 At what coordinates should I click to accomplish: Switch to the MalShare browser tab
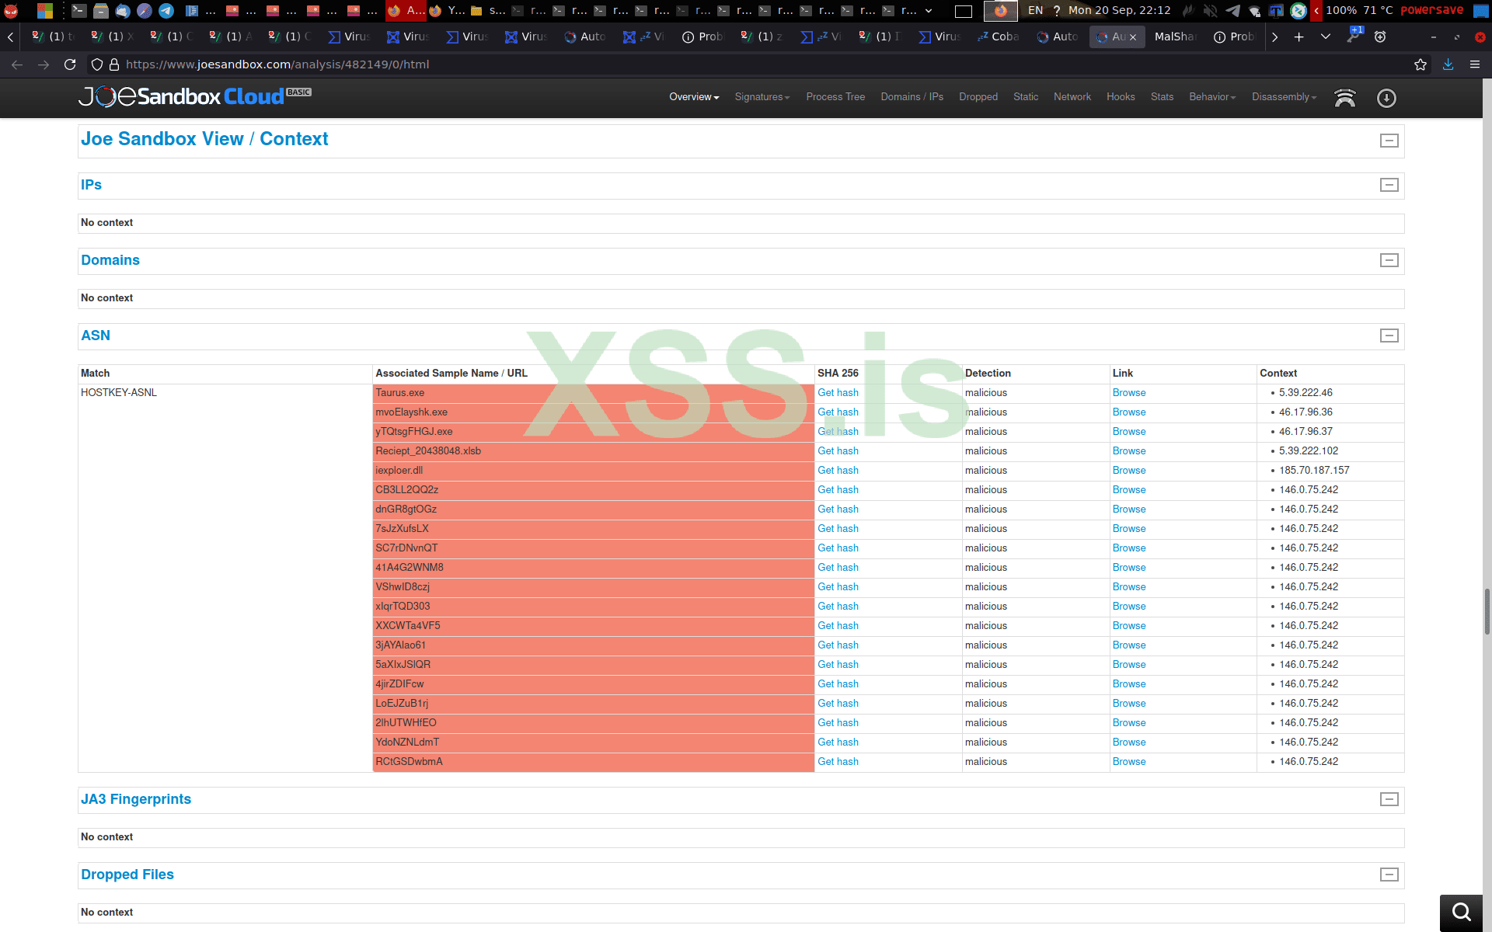tap(1173, 37)
